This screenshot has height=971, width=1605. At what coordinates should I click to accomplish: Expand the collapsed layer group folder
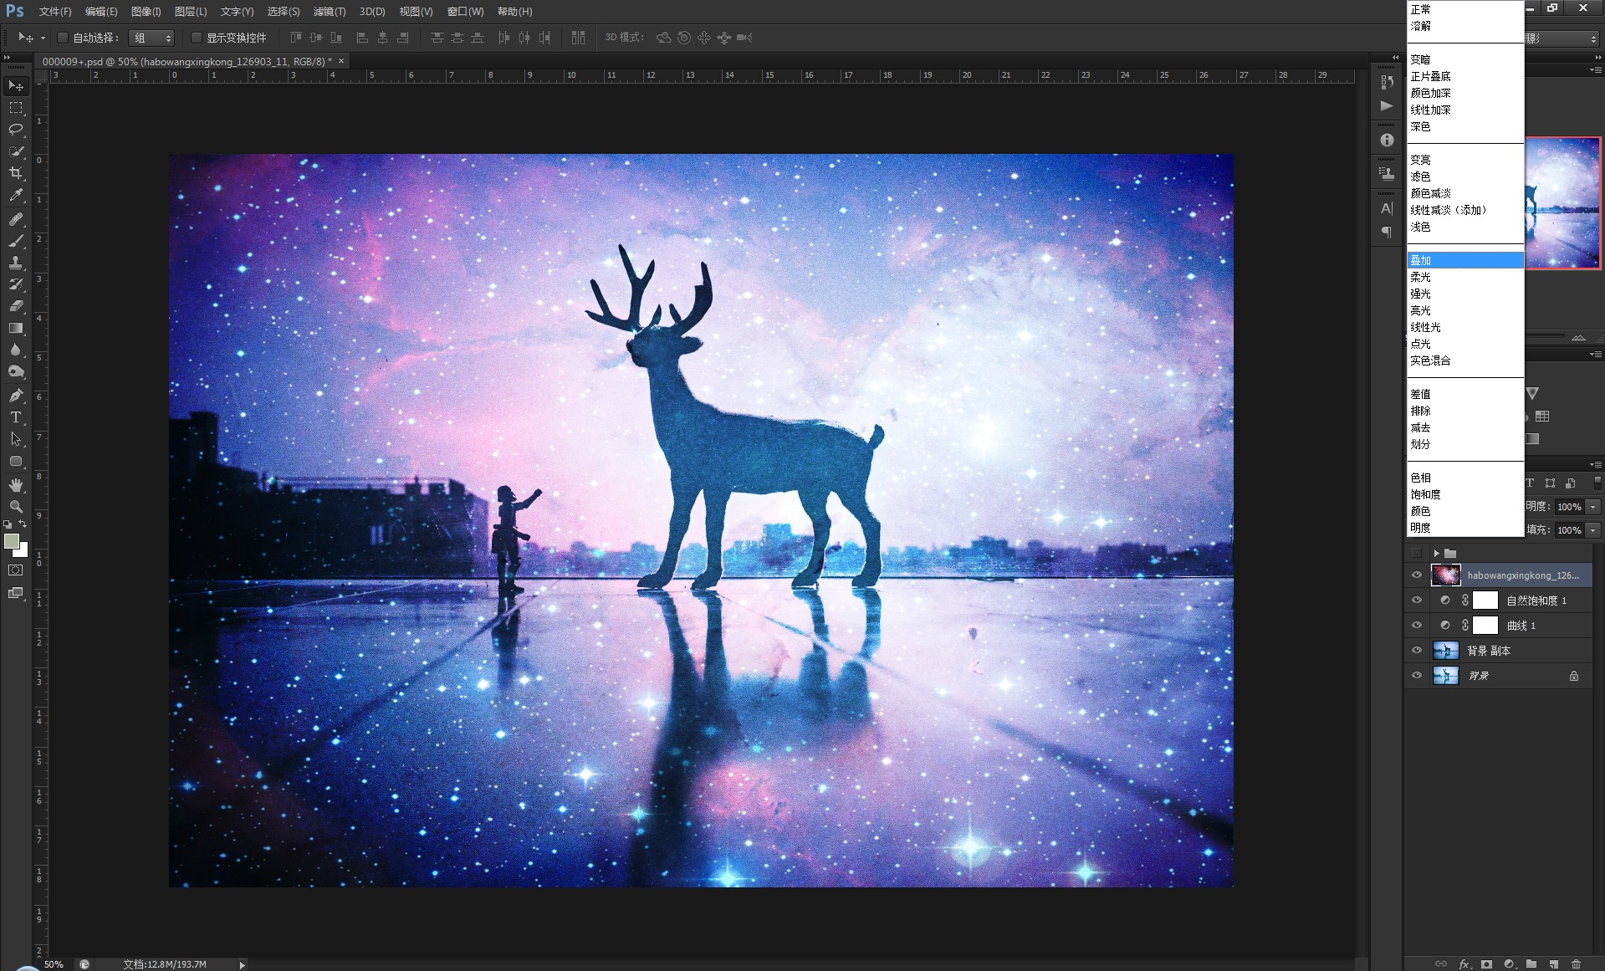pyautogui.click(x=1436, y=553)
